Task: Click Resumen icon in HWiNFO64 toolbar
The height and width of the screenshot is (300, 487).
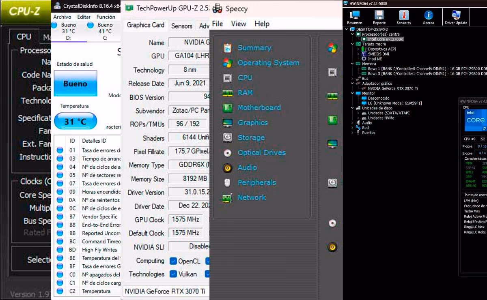Action: click(355, 15)
